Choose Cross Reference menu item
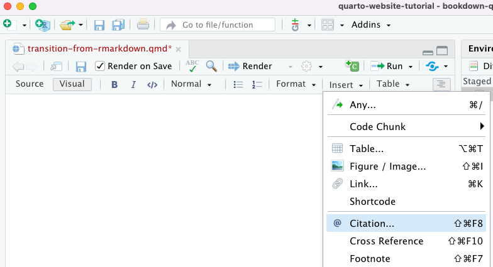 click(386, 241)
